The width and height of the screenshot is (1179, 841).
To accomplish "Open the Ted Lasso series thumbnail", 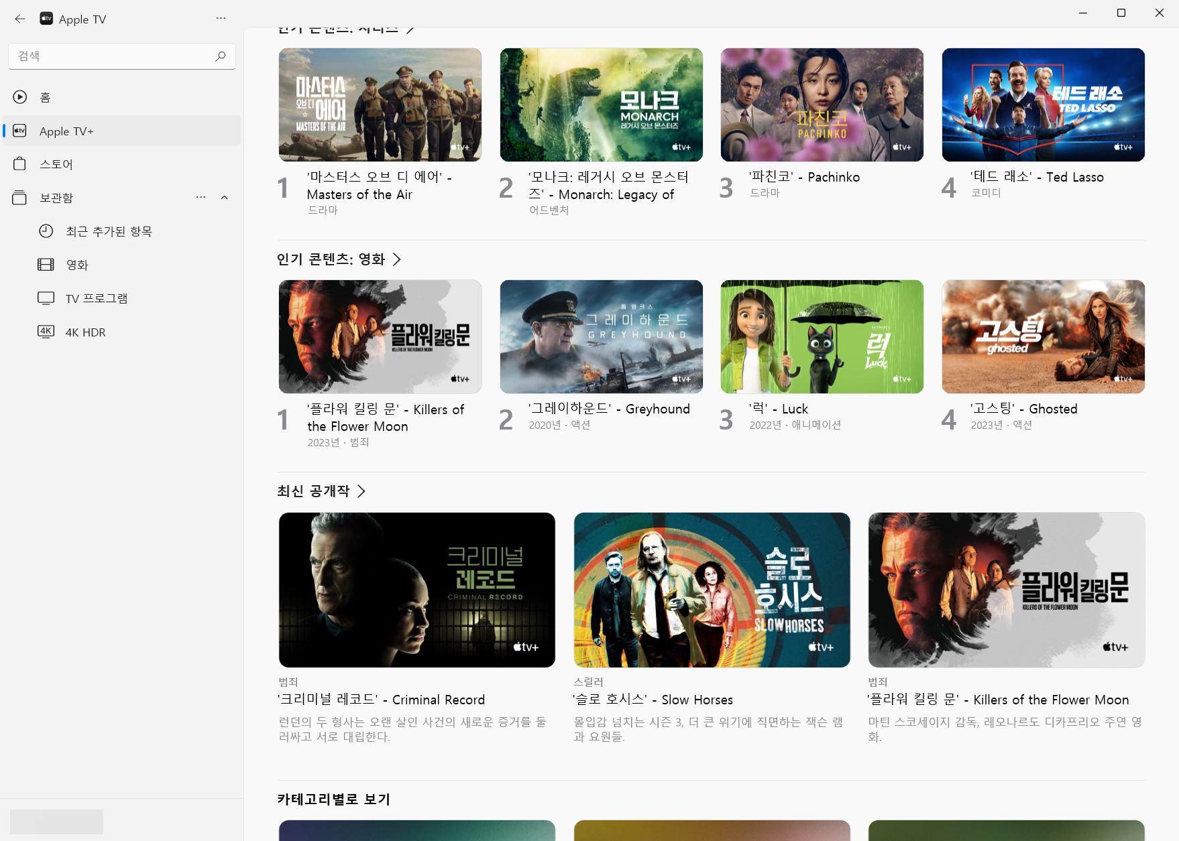I will pos(1044,105).
